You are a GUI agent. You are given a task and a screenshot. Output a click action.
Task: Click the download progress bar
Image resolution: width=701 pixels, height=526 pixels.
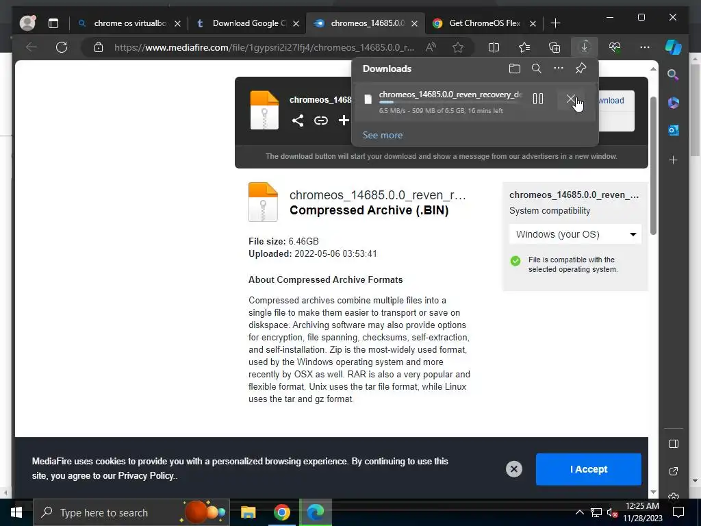pyautogui.click(x=450, y=103)
